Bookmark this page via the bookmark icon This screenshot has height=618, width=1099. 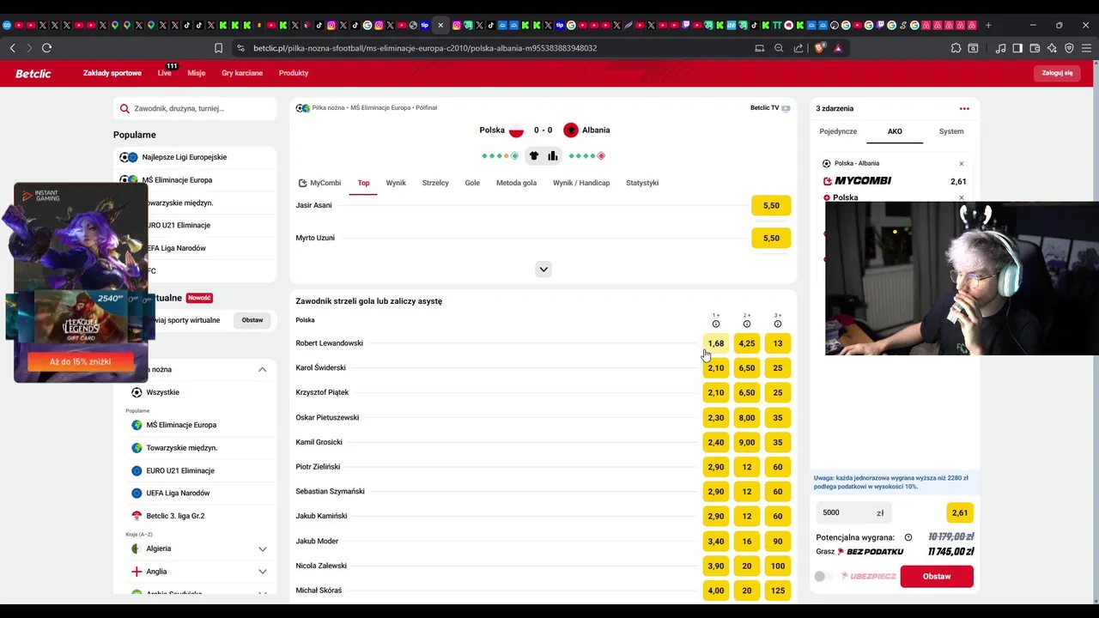point(218,48)
